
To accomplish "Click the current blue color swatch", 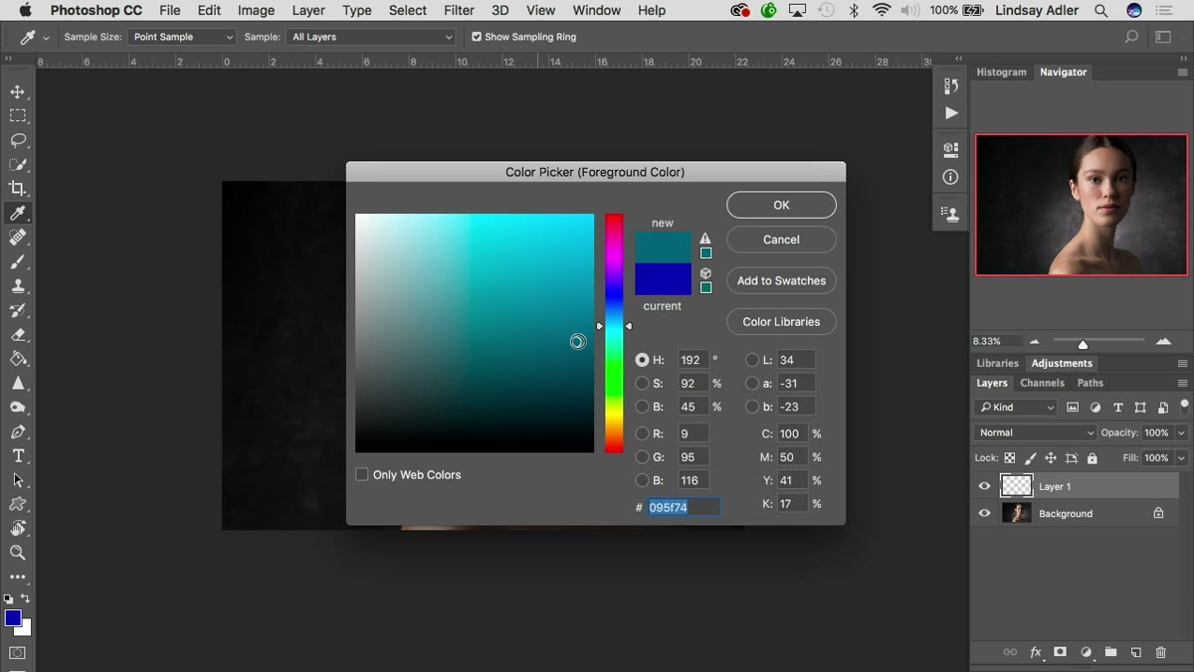I will [x=663, y=279].
